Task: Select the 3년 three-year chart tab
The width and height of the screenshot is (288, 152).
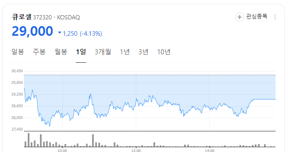Action: (x=143, y=52)
